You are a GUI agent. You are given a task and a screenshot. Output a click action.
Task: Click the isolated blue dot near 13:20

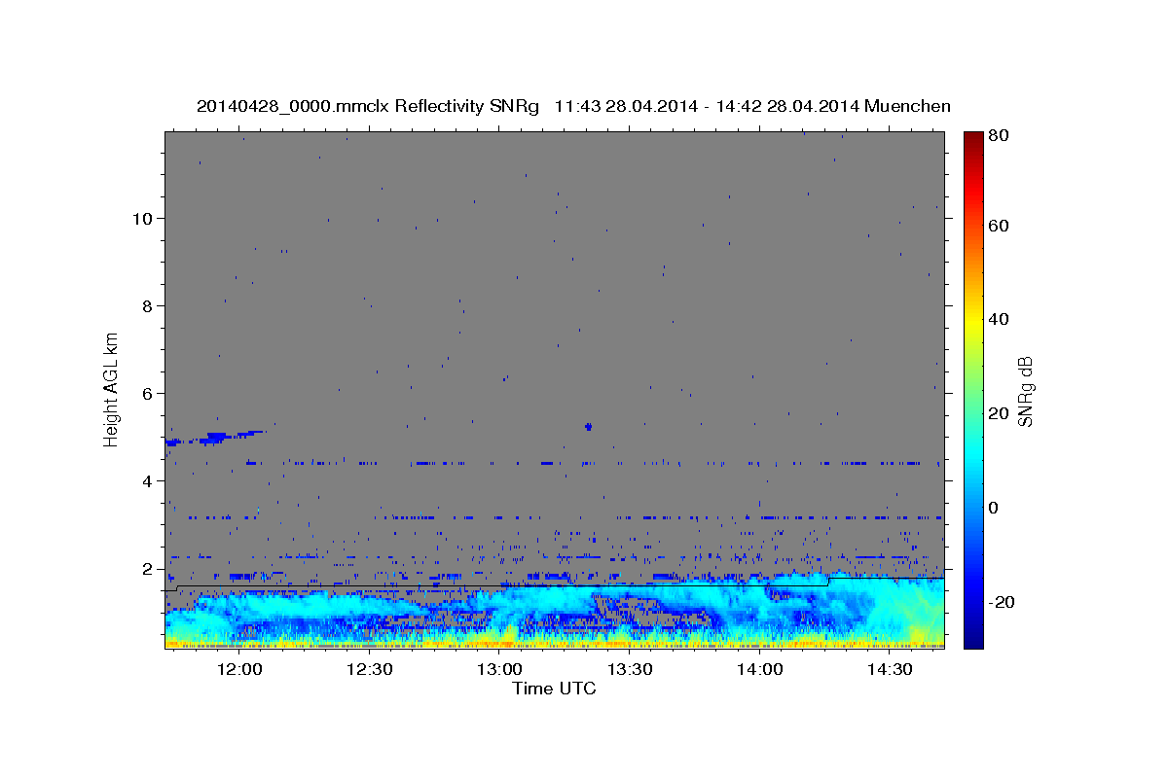[x=588, y=426]
